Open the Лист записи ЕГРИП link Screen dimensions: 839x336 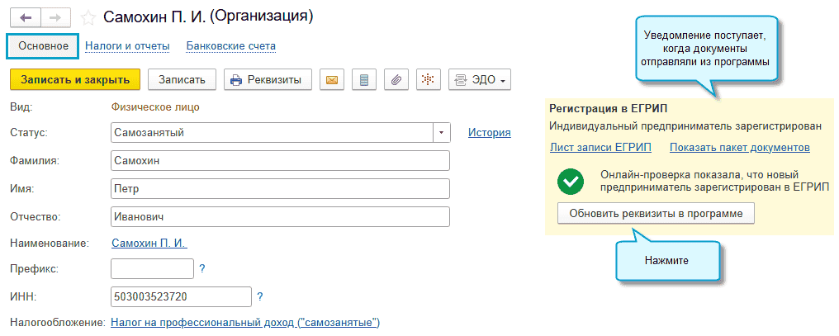(x=600, y=148)
